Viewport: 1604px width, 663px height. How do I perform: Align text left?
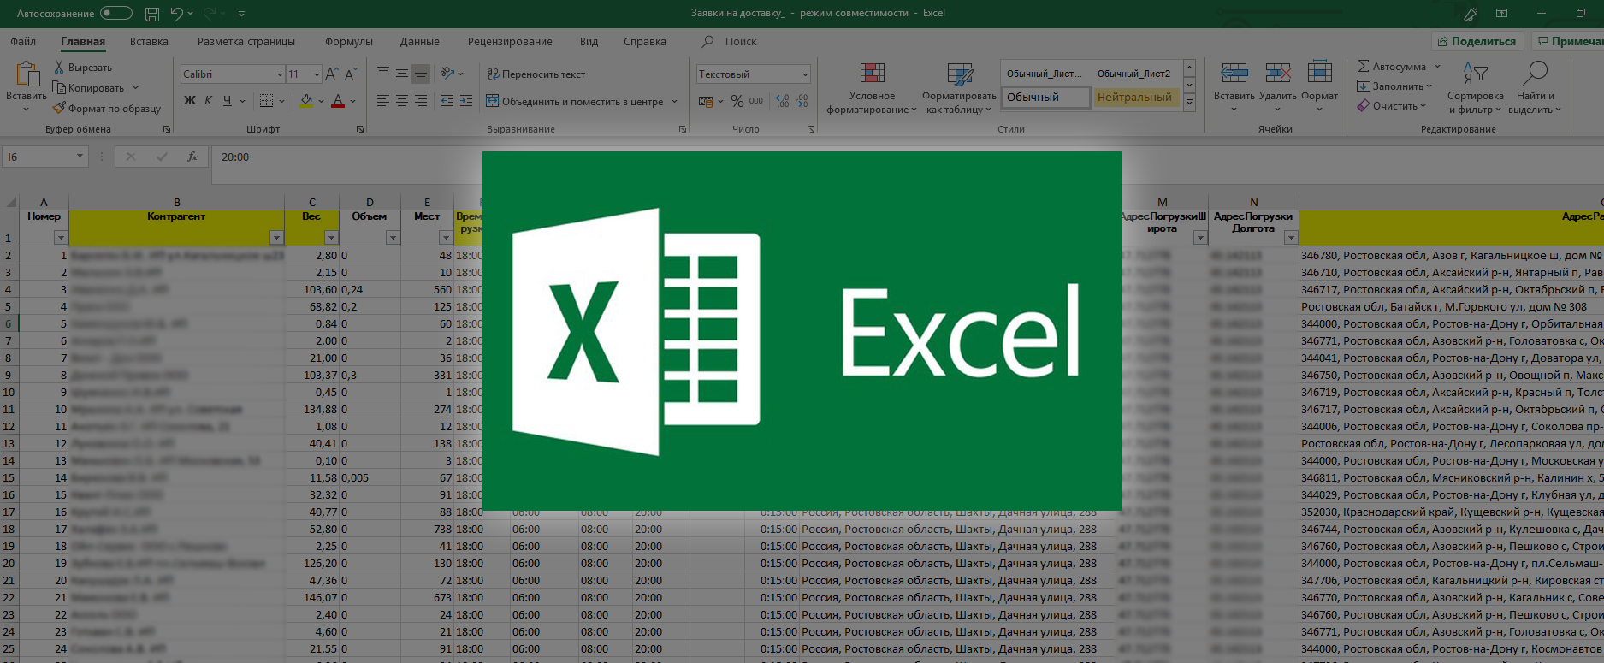[x=383, y=101]
